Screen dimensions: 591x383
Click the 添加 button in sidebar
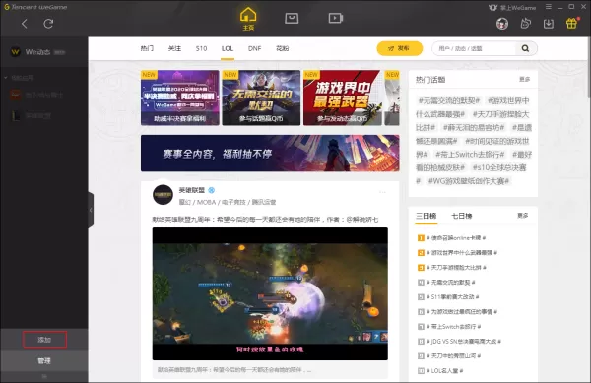[44, 340]
